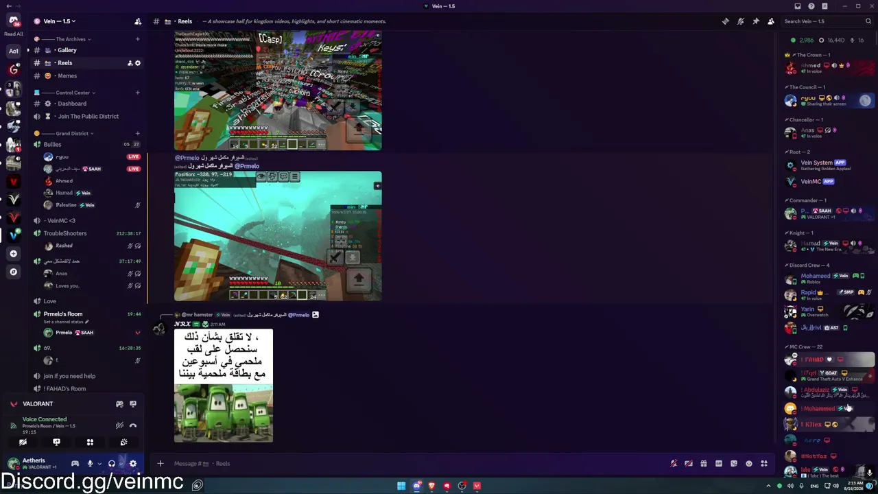Open the Arabic meme image with green cars
This screenshot has height=494, width=878.
coord(224,386)
